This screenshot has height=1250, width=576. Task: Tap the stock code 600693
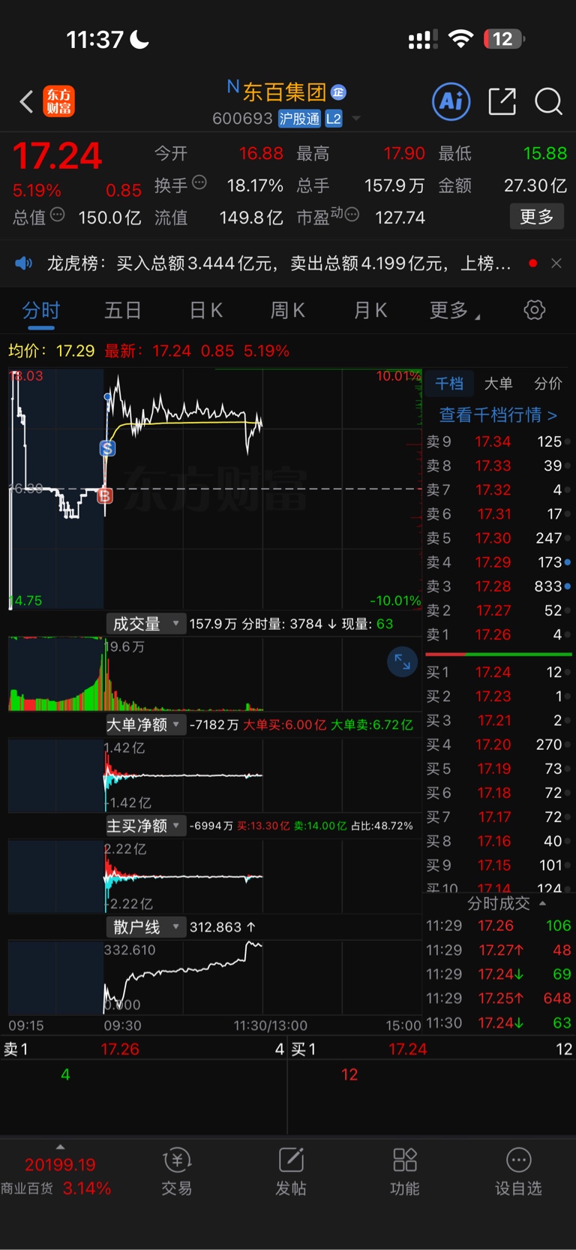[x=242, y=119]
